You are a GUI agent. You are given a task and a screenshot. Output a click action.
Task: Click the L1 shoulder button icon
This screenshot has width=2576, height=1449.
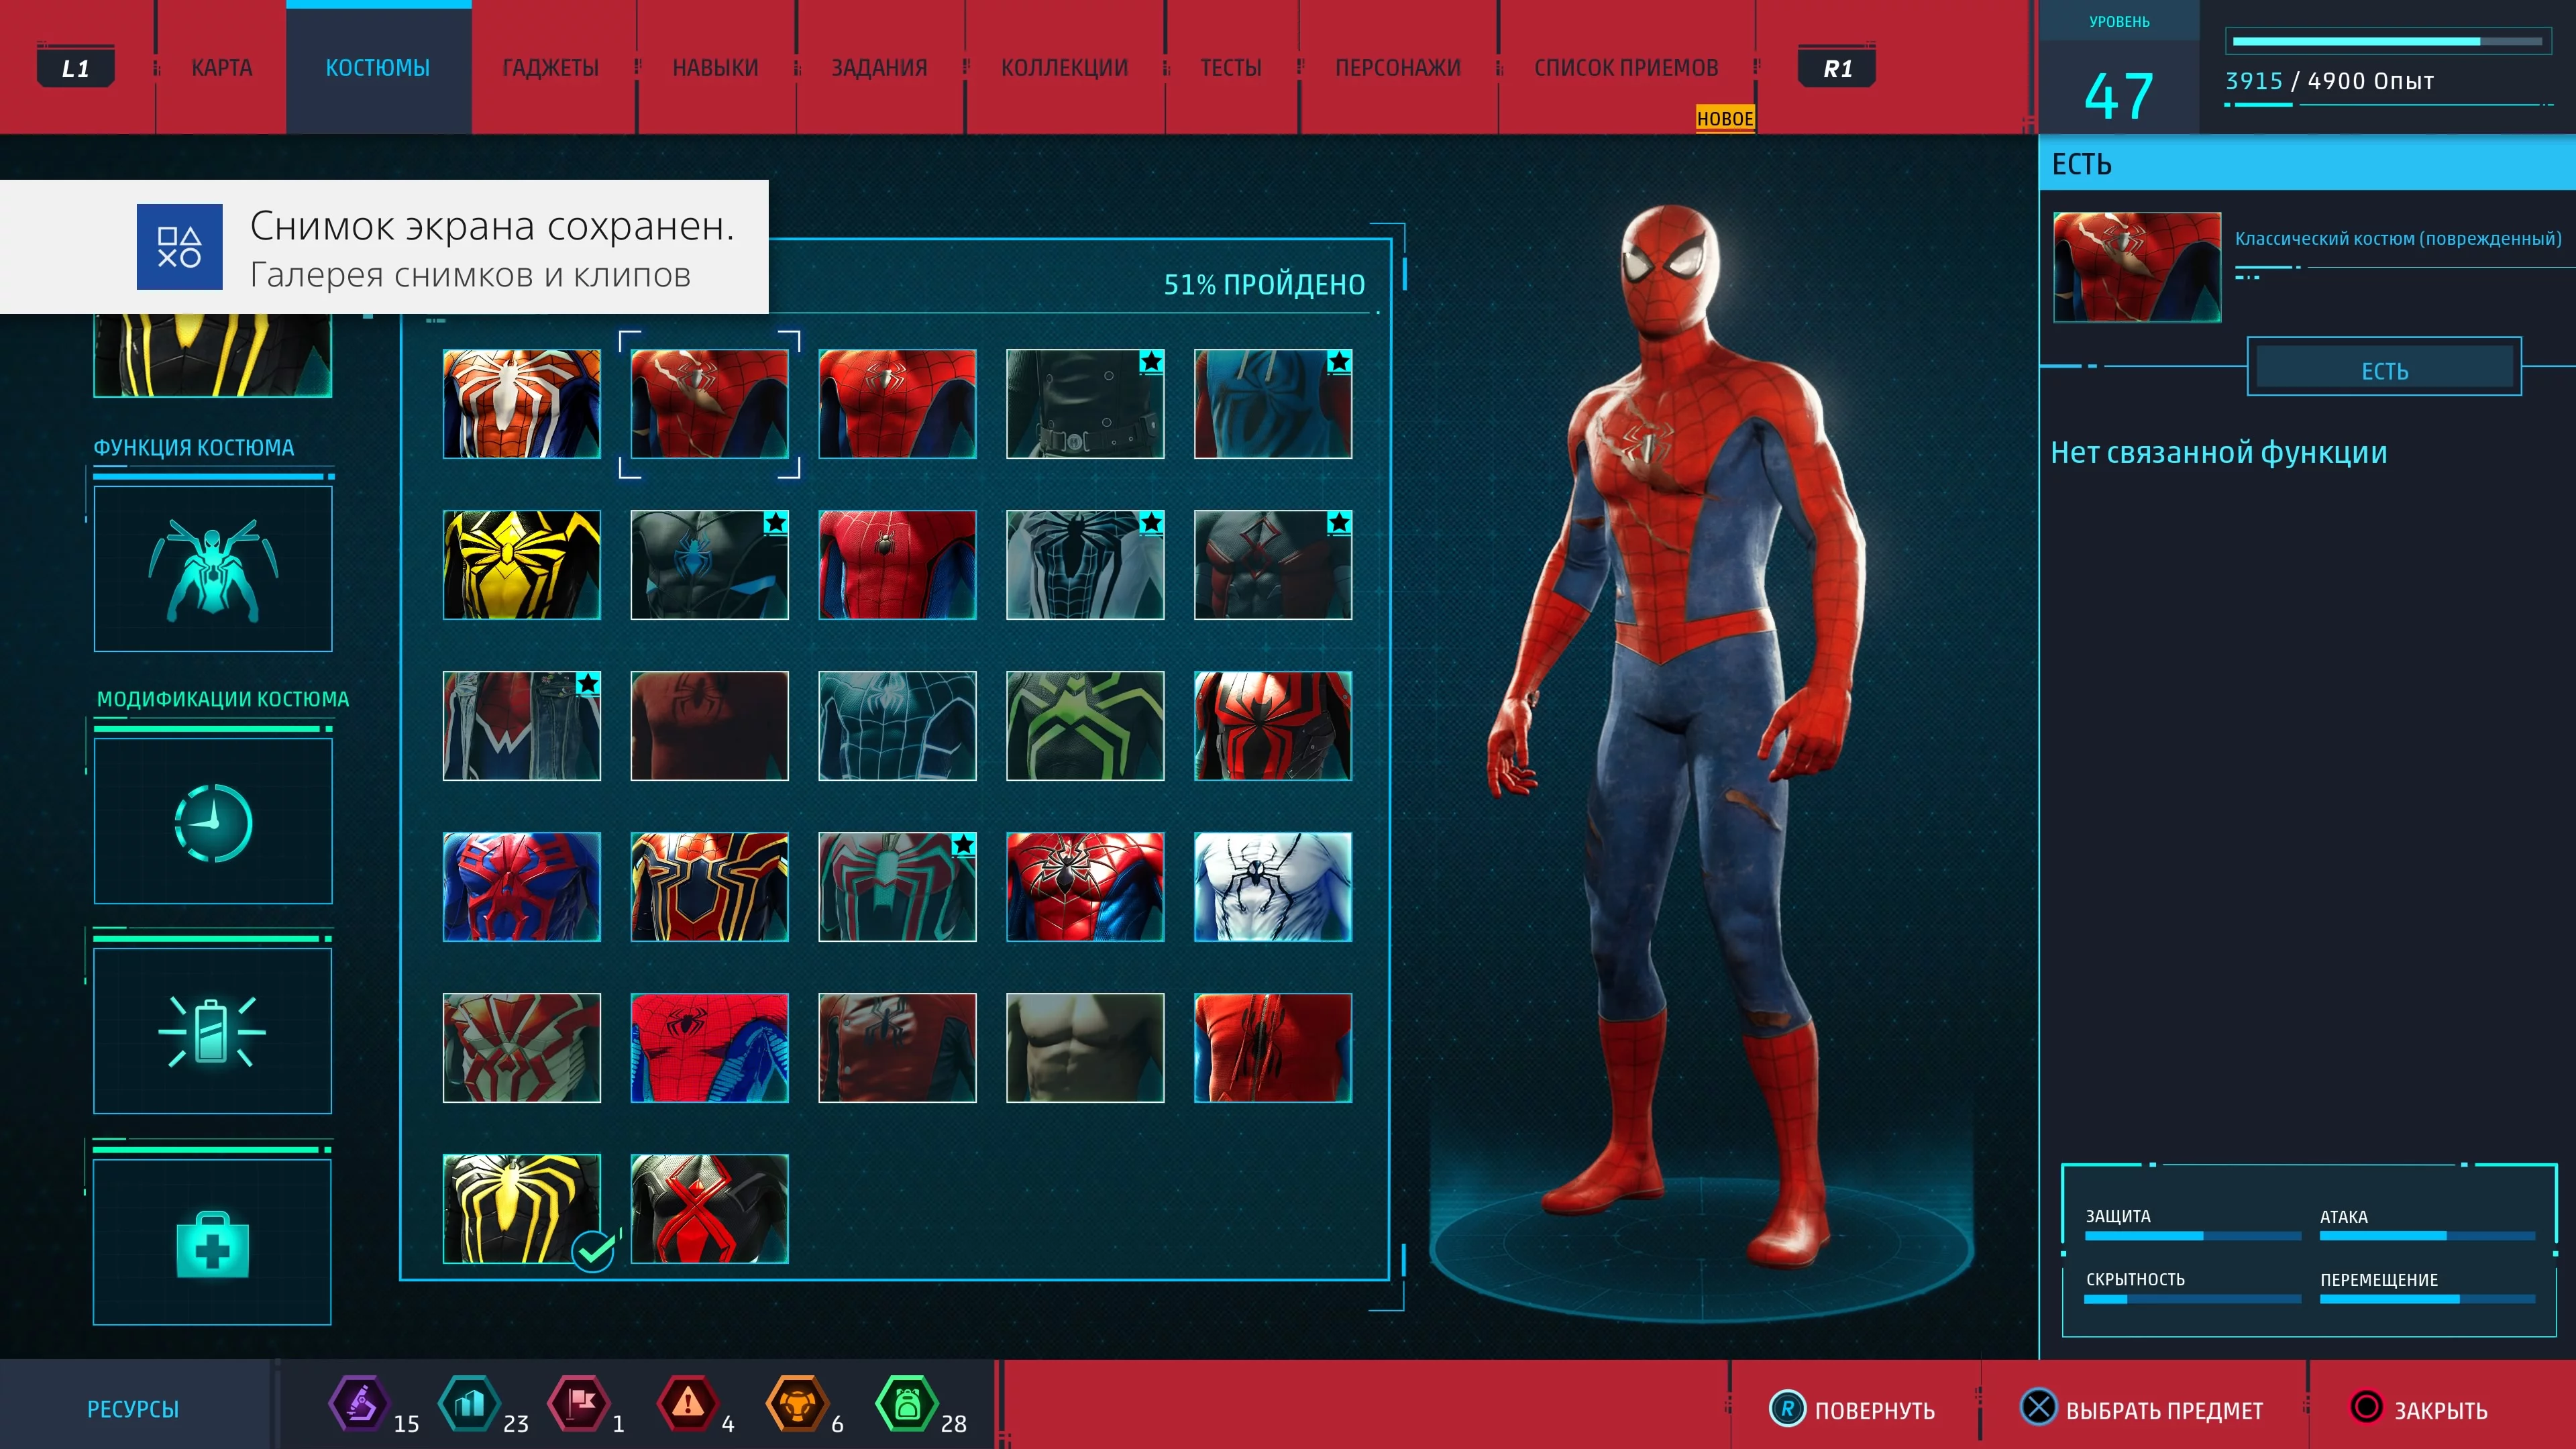point(76,68)
